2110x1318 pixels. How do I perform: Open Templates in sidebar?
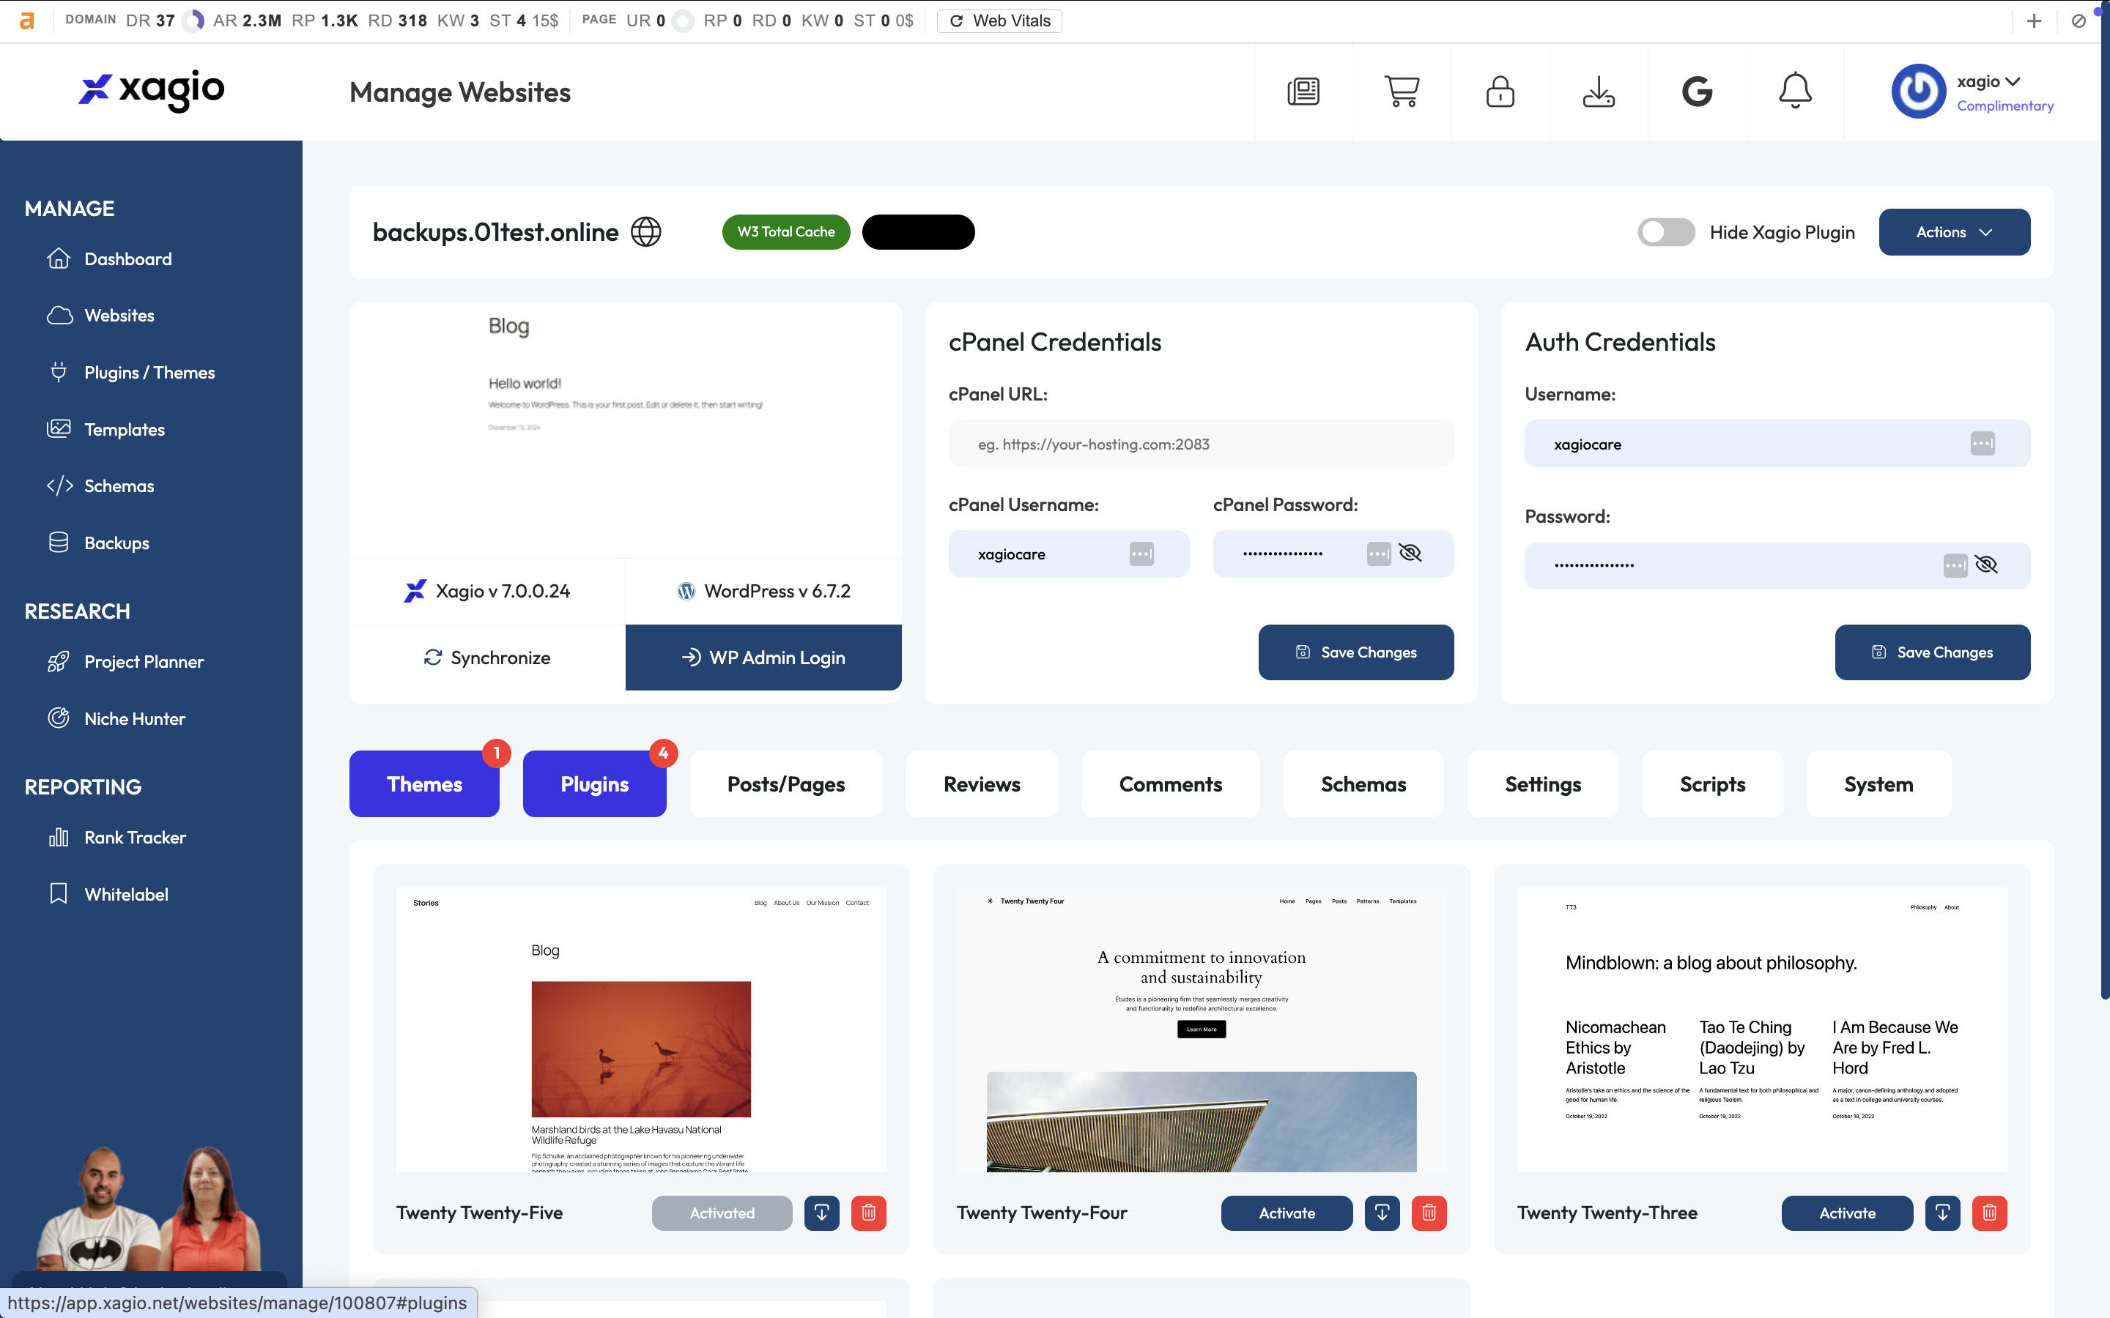[124, 429]
